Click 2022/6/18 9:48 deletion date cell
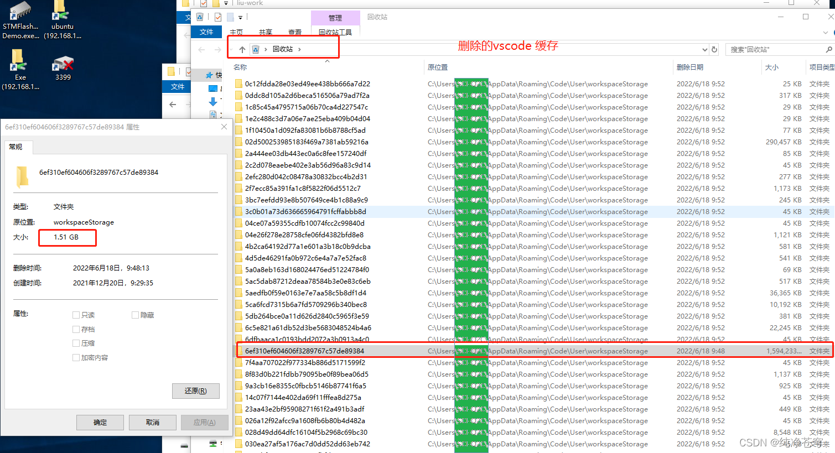 (701, 351)
